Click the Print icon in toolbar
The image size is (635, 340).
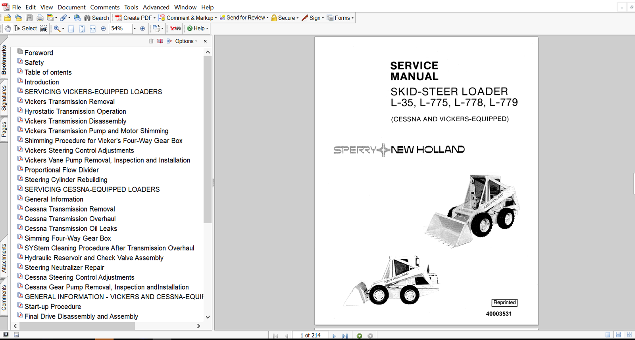click(40, 18)
